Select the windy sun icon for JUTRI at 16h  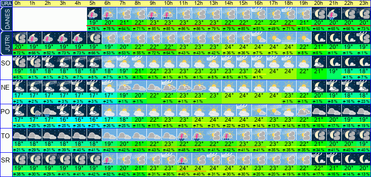point(259,37)
